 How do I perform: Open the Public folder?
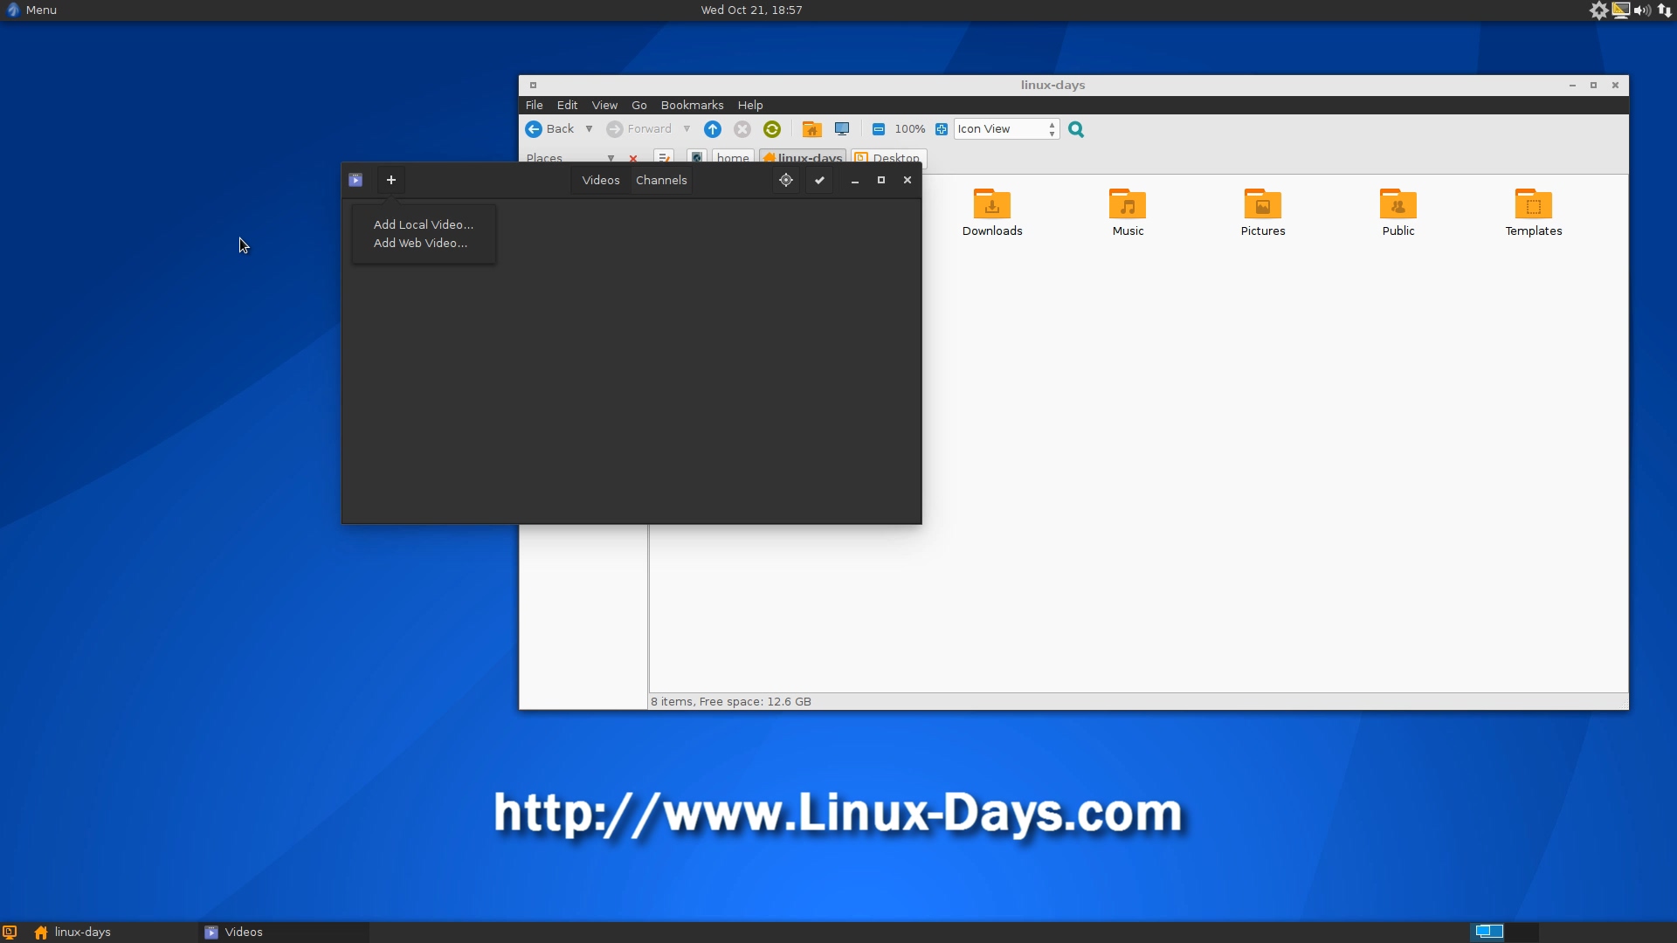pos(1398,212)
